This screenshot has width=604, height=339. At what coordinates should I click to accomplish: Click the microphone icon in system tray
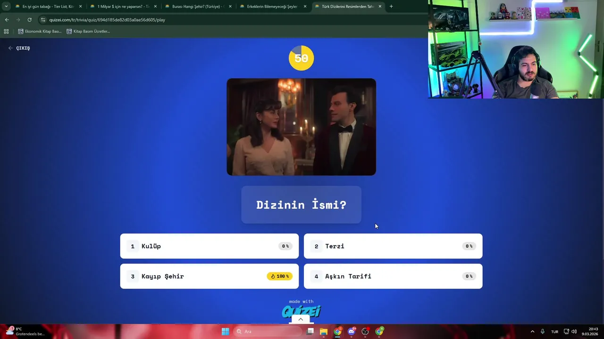543,331
